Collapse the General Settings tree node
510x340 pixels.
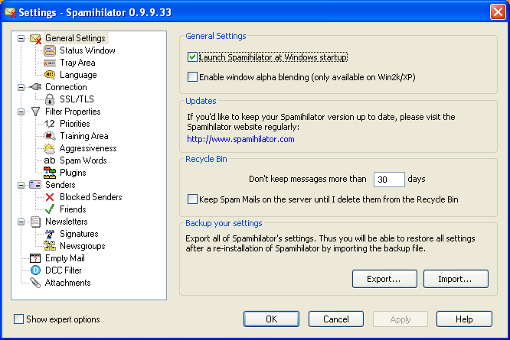click(x=21, y=38)
